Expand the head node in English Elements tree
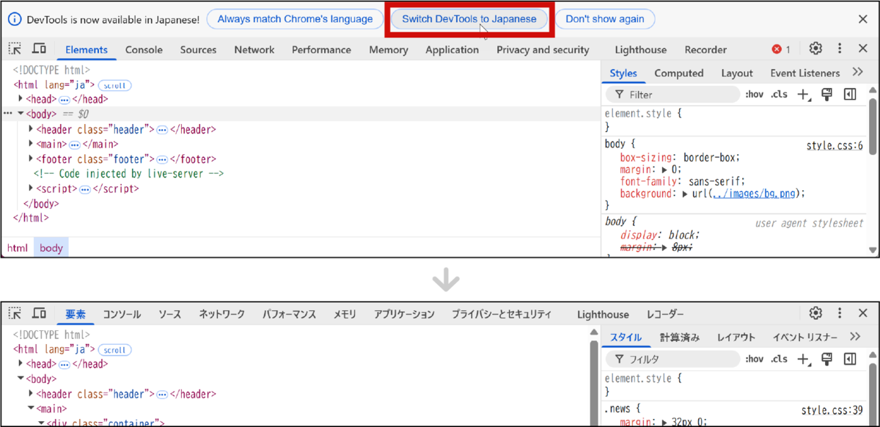The width and height of the screenshot is (880, 427). 21,99
